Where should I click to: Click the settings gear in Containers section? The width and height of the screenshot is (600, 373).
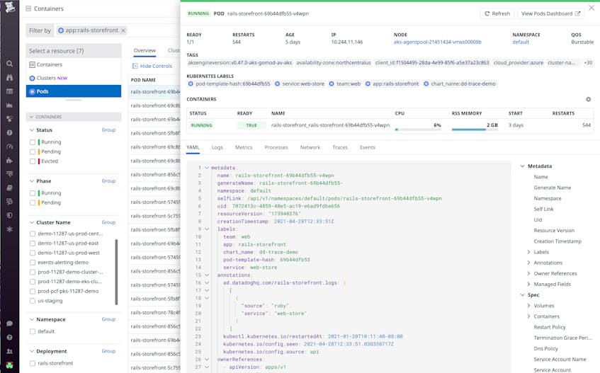(589, 99)
